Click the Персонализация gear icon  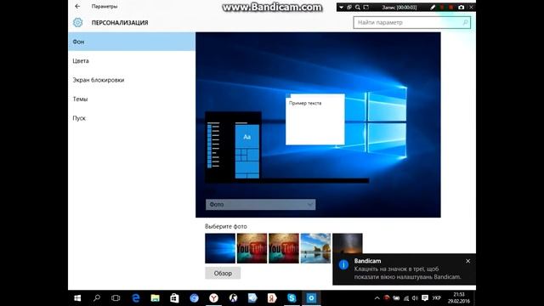coord(77,23)
